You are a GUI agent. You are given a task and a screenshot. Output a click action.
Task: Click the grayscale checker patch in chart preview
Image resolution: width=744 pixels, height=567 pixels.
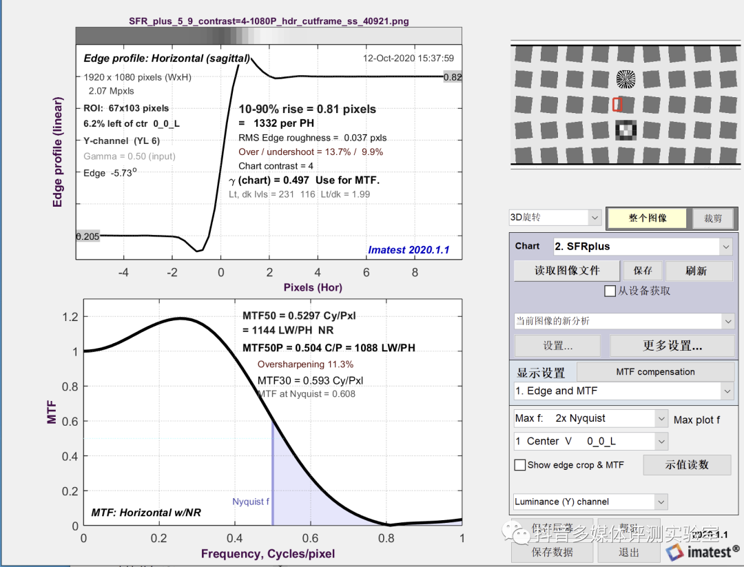click(626, 130)
